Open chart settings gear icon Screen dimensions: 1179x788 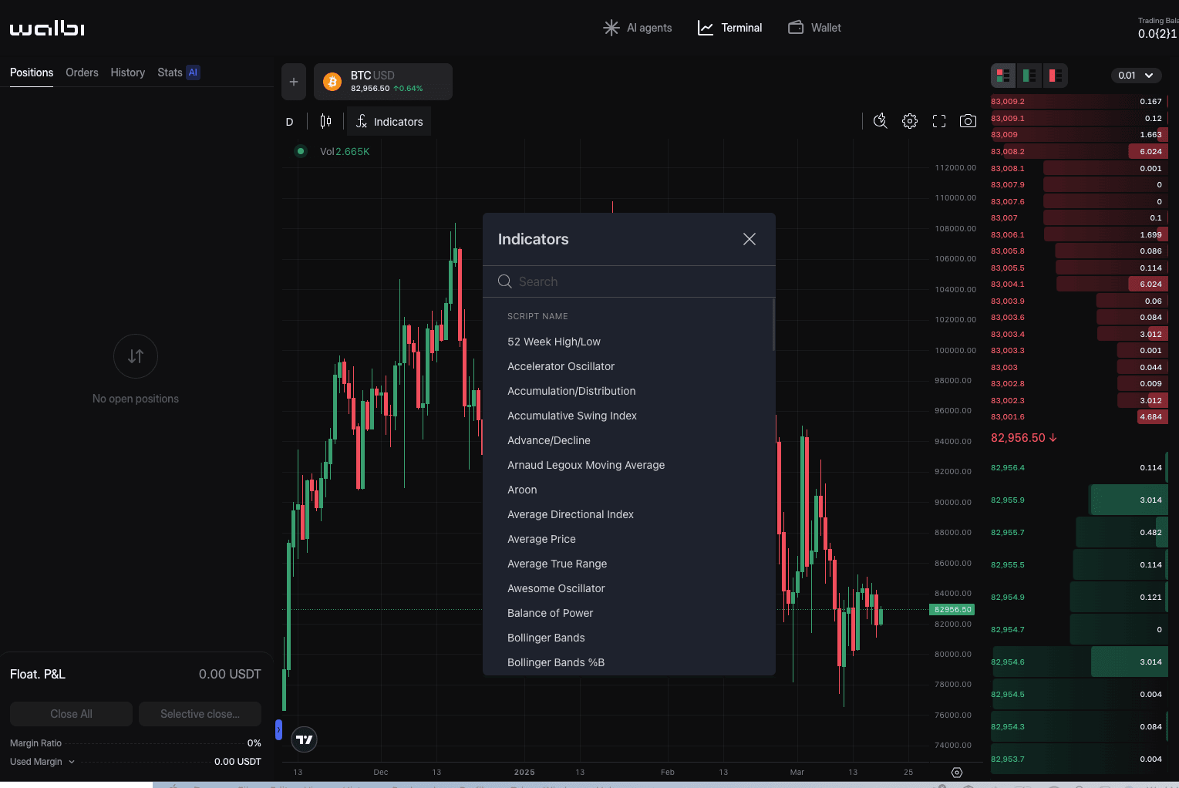pyautogui.click(x=910, y=121)
